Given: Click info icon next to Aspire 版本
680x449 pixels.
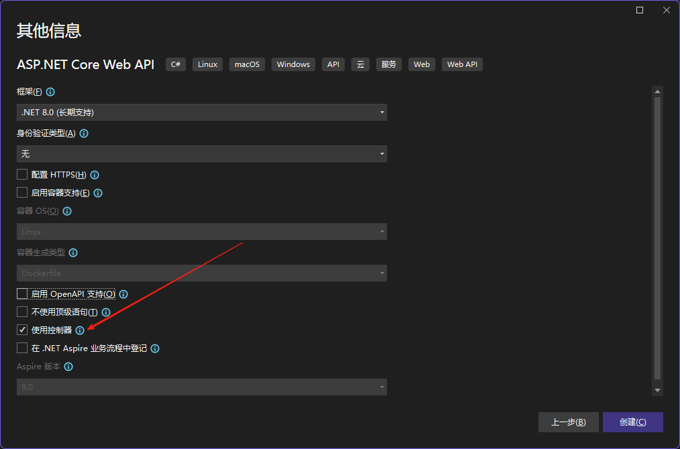Looking at the screenshot, I should (68, 367).
